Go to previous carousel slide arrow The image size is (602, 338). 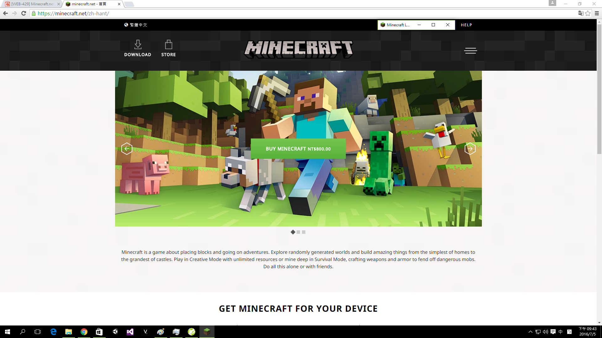[x=127, y=149]
